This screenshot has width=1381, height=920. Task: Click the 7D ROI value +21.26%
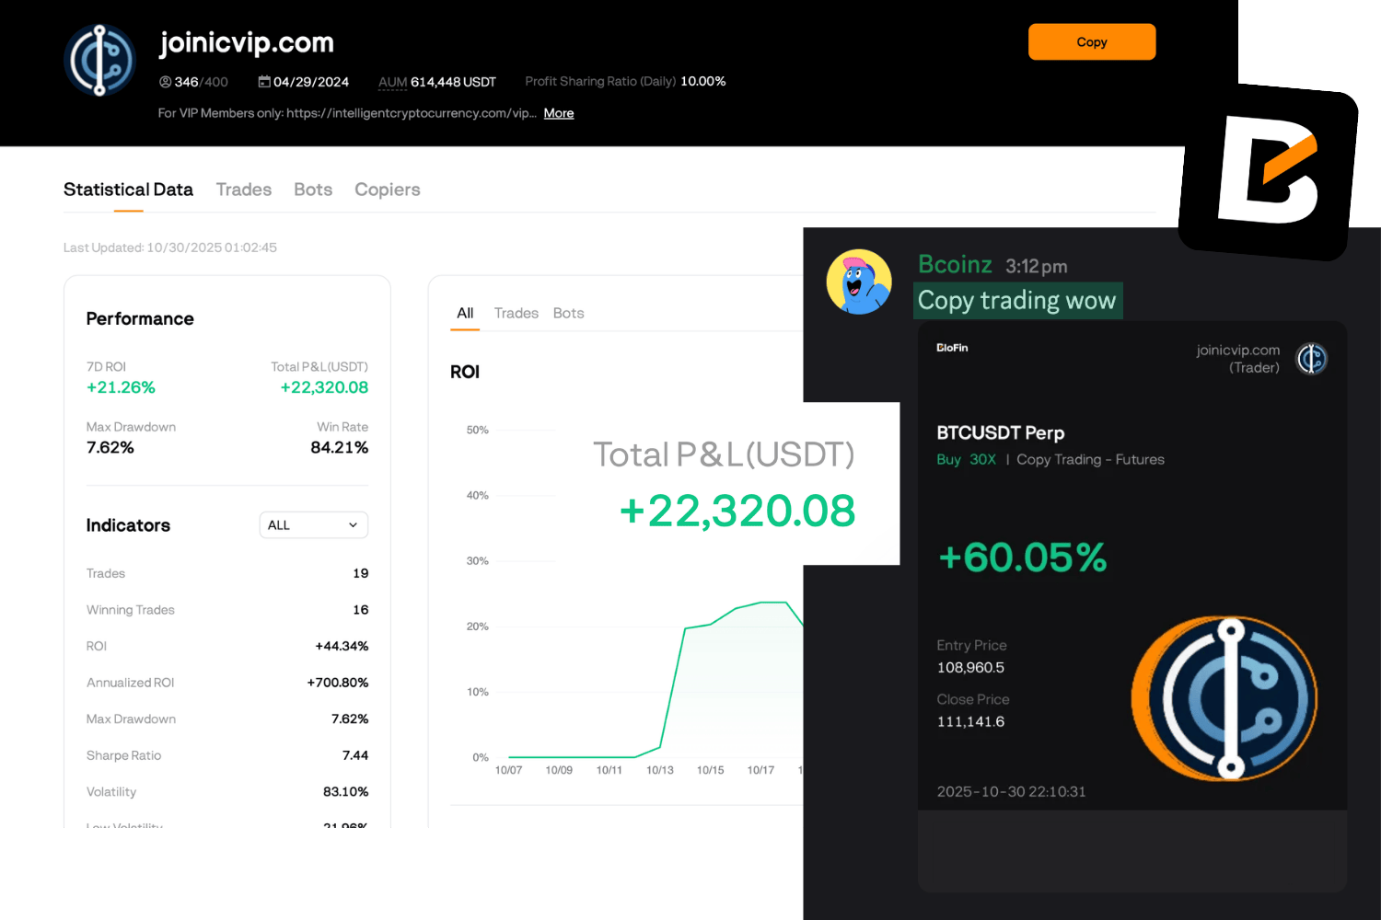tap(121, 387)
